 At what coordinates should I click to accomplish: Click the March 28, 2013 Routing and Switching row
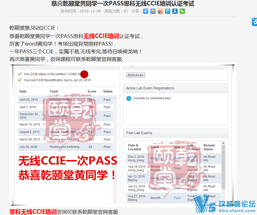click(65, 139)
